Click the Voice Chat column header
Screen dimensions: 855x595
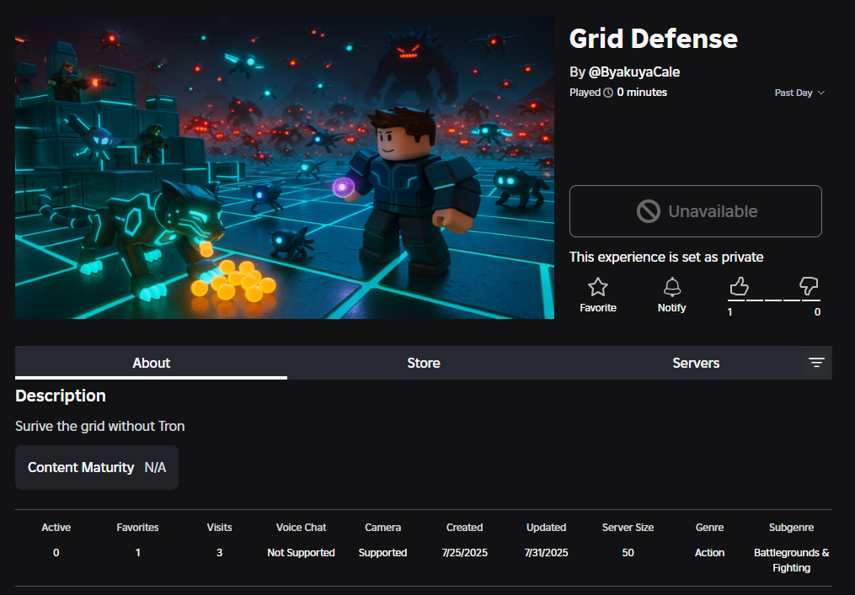(301, 528)
